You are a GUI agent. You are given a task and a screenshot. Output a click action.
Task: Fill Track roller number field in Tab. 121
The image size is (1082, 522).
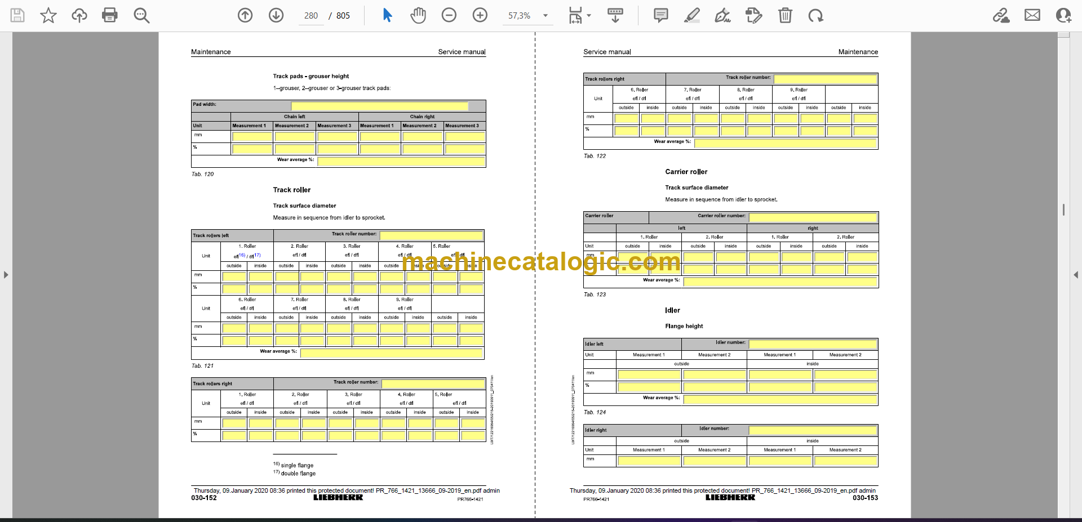pyautogui.click(x=431, y=235)
